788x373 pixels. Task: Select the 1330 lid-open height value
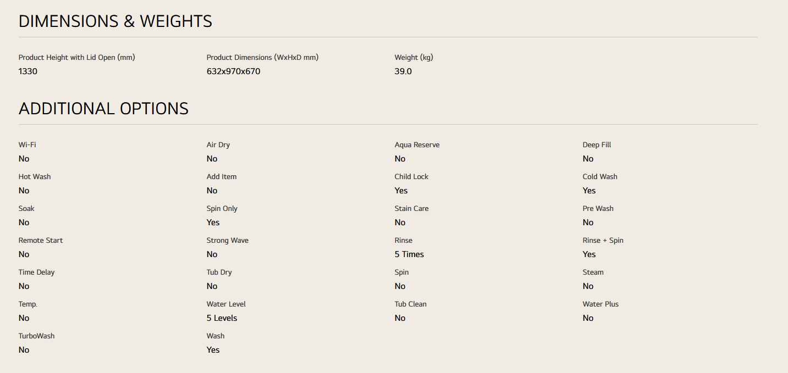pyautogui.click(x=28, y=71)
